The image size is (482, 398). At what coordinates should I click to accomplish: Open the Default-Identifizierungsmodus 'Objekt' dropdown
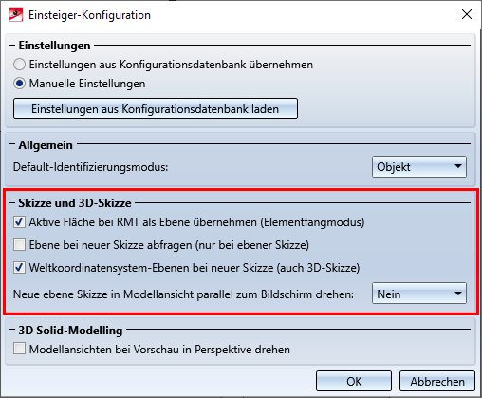pyautogui.click(x=419, y=166)
